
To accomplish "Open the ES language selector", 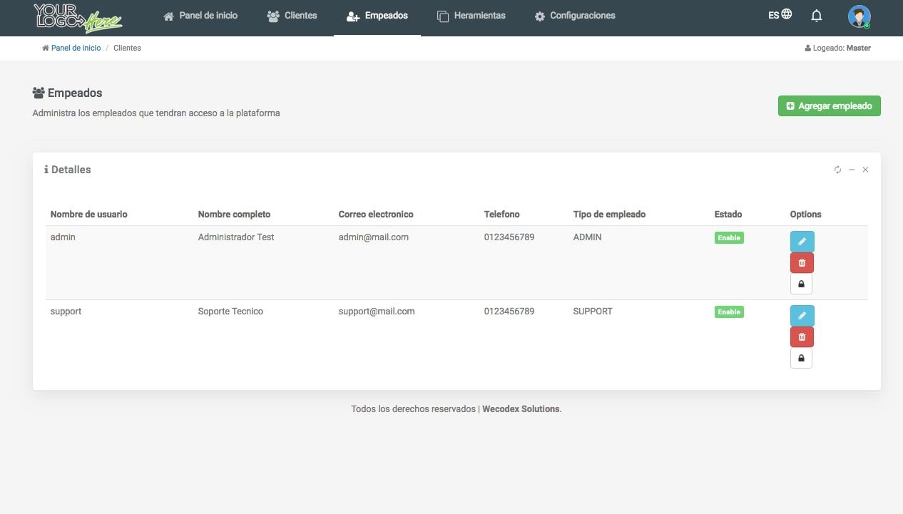I will click(780, 14).
